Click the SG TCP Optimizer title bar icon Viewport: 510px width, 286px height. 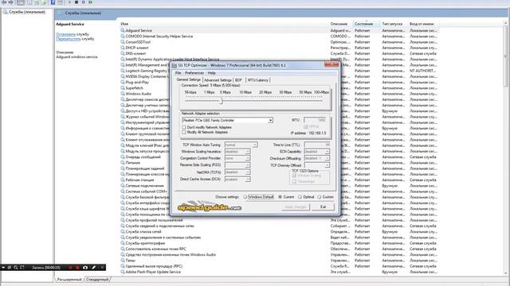tap(175, 65)
